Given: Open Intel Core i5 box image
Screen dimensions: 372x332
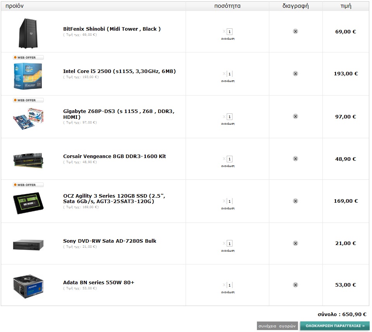Looking at the screenshot, I should (28, 76).
